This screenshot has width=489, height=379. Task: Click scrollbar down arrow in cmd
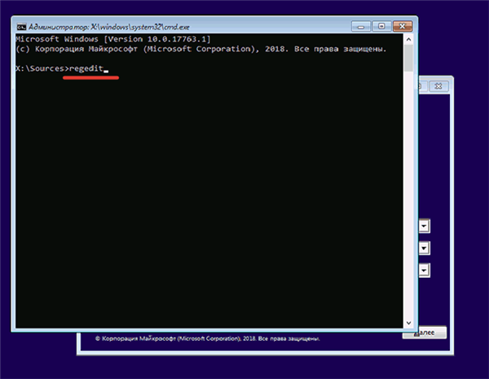(408, 323)
